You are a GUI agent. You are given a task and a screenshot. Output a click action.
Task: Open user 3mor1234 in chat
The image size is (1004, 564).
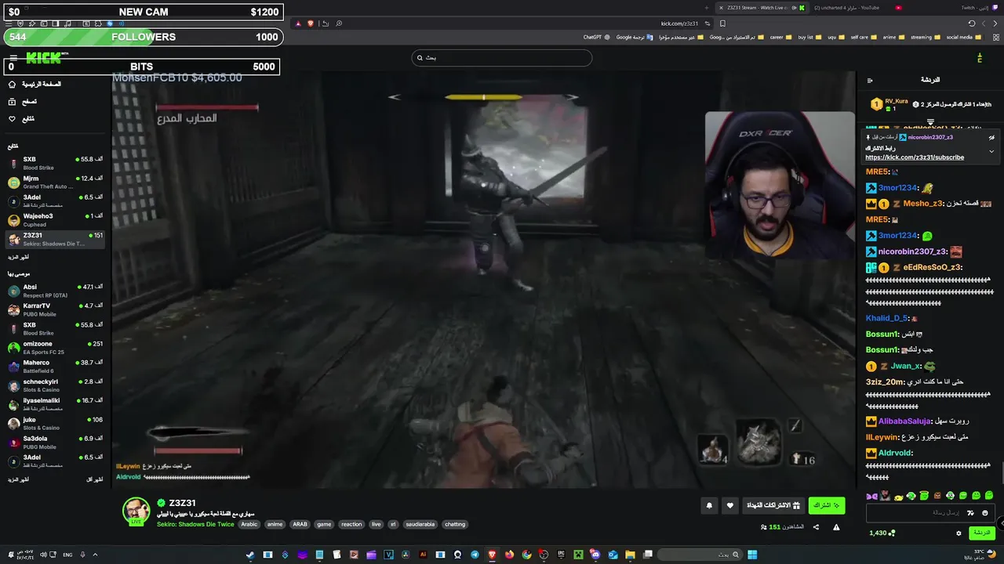(897, 188)
